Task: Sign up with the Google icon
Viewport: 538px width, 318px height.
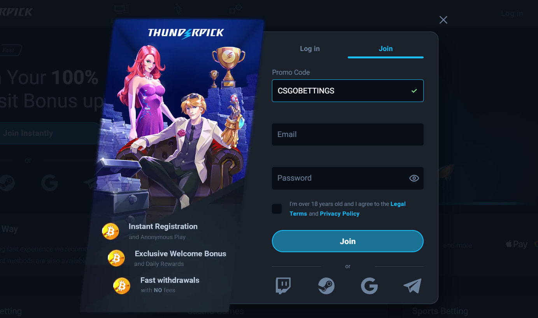Action: [x=369, y=286]
